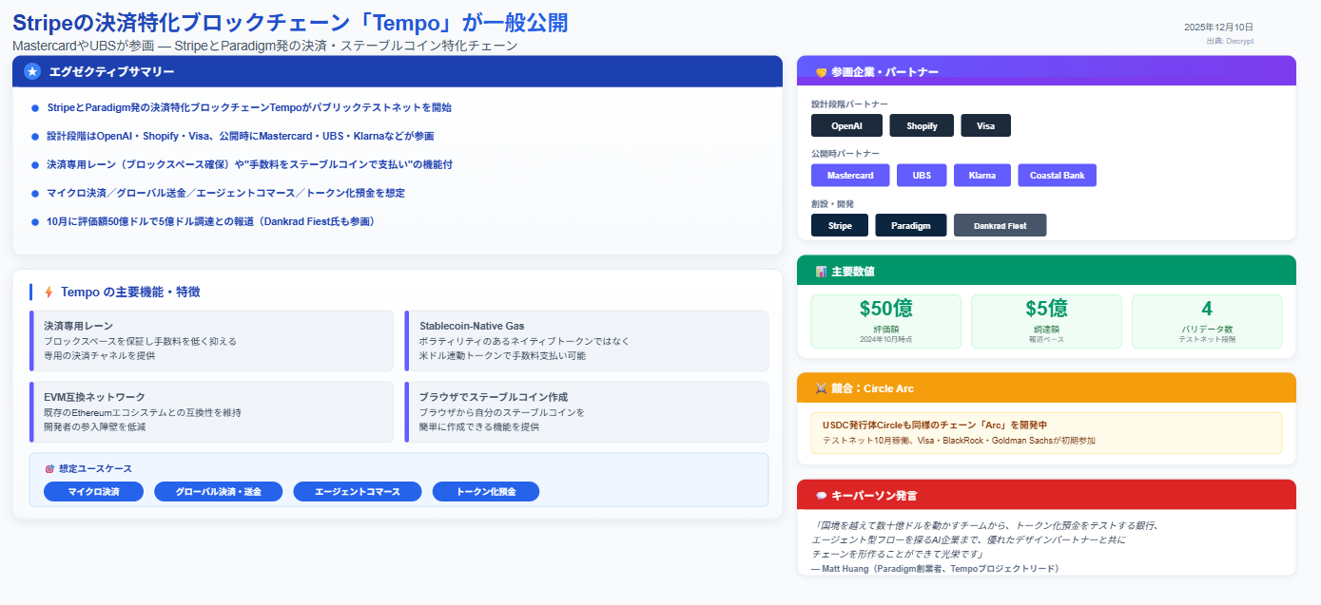The image size is (1321, 605).
Task: Click the target icon next to 想定ユースケース
Action: tap(51, 469)
